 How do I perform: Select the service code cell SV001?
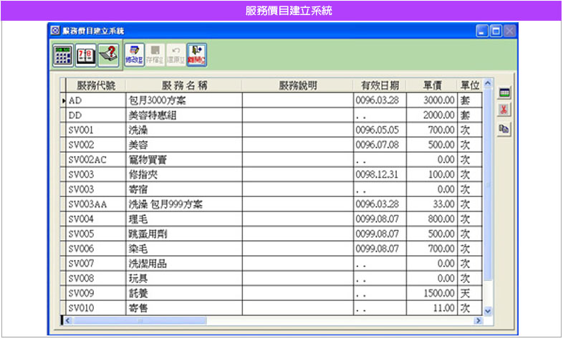point(96,130)
